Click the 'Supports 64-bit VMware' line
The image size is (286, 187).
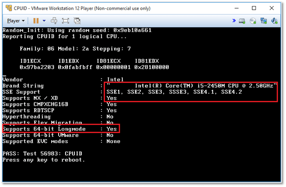click(58, 135)
